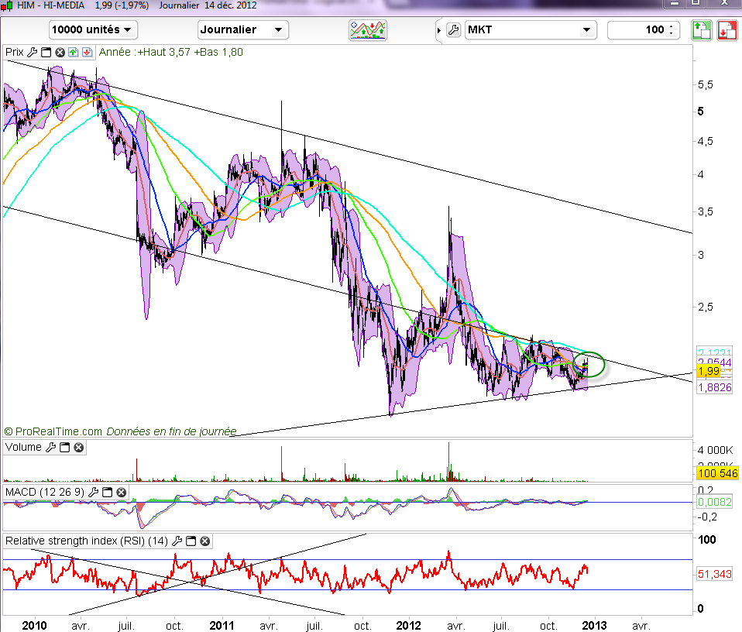
Task: Click the red sell order button
Action: (727, 30)
